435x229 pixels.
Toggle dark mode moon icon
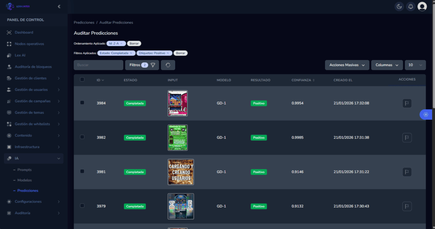click(x=399, y=6)
